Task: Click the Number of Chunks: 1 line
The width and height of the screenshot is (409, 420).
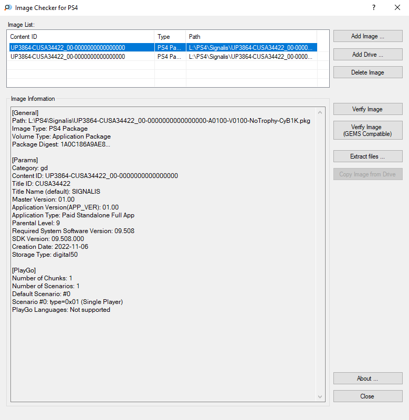Action: pyautogui.click(x=42, y=278)
